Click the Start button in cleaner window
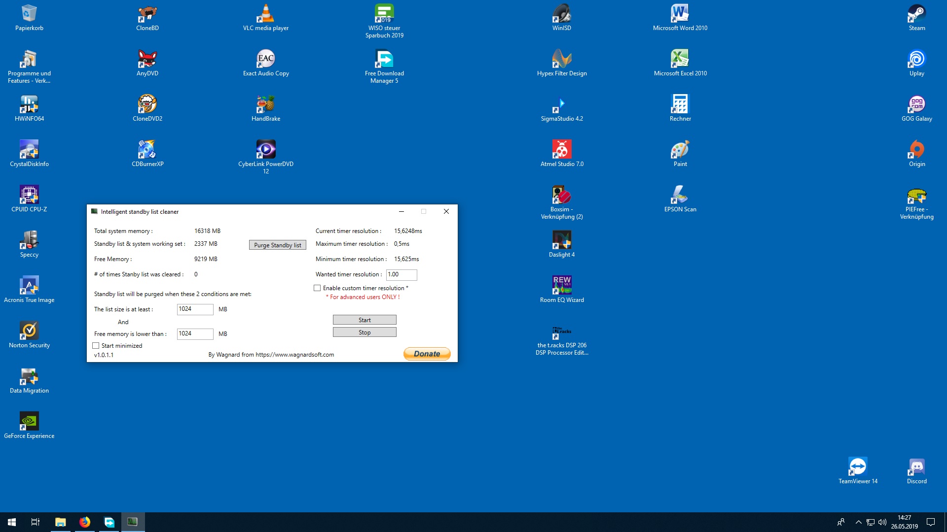The height and width of the screenshot is (532, 947). tap(364, 320)
